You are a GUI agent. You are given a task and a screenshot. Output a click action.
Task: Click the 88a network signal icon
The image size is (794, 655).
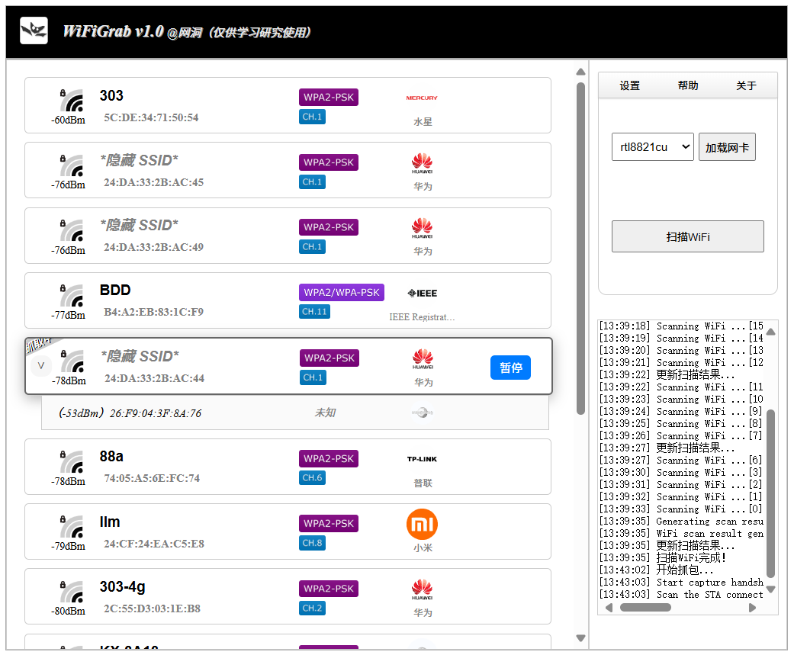pos(72,461)
